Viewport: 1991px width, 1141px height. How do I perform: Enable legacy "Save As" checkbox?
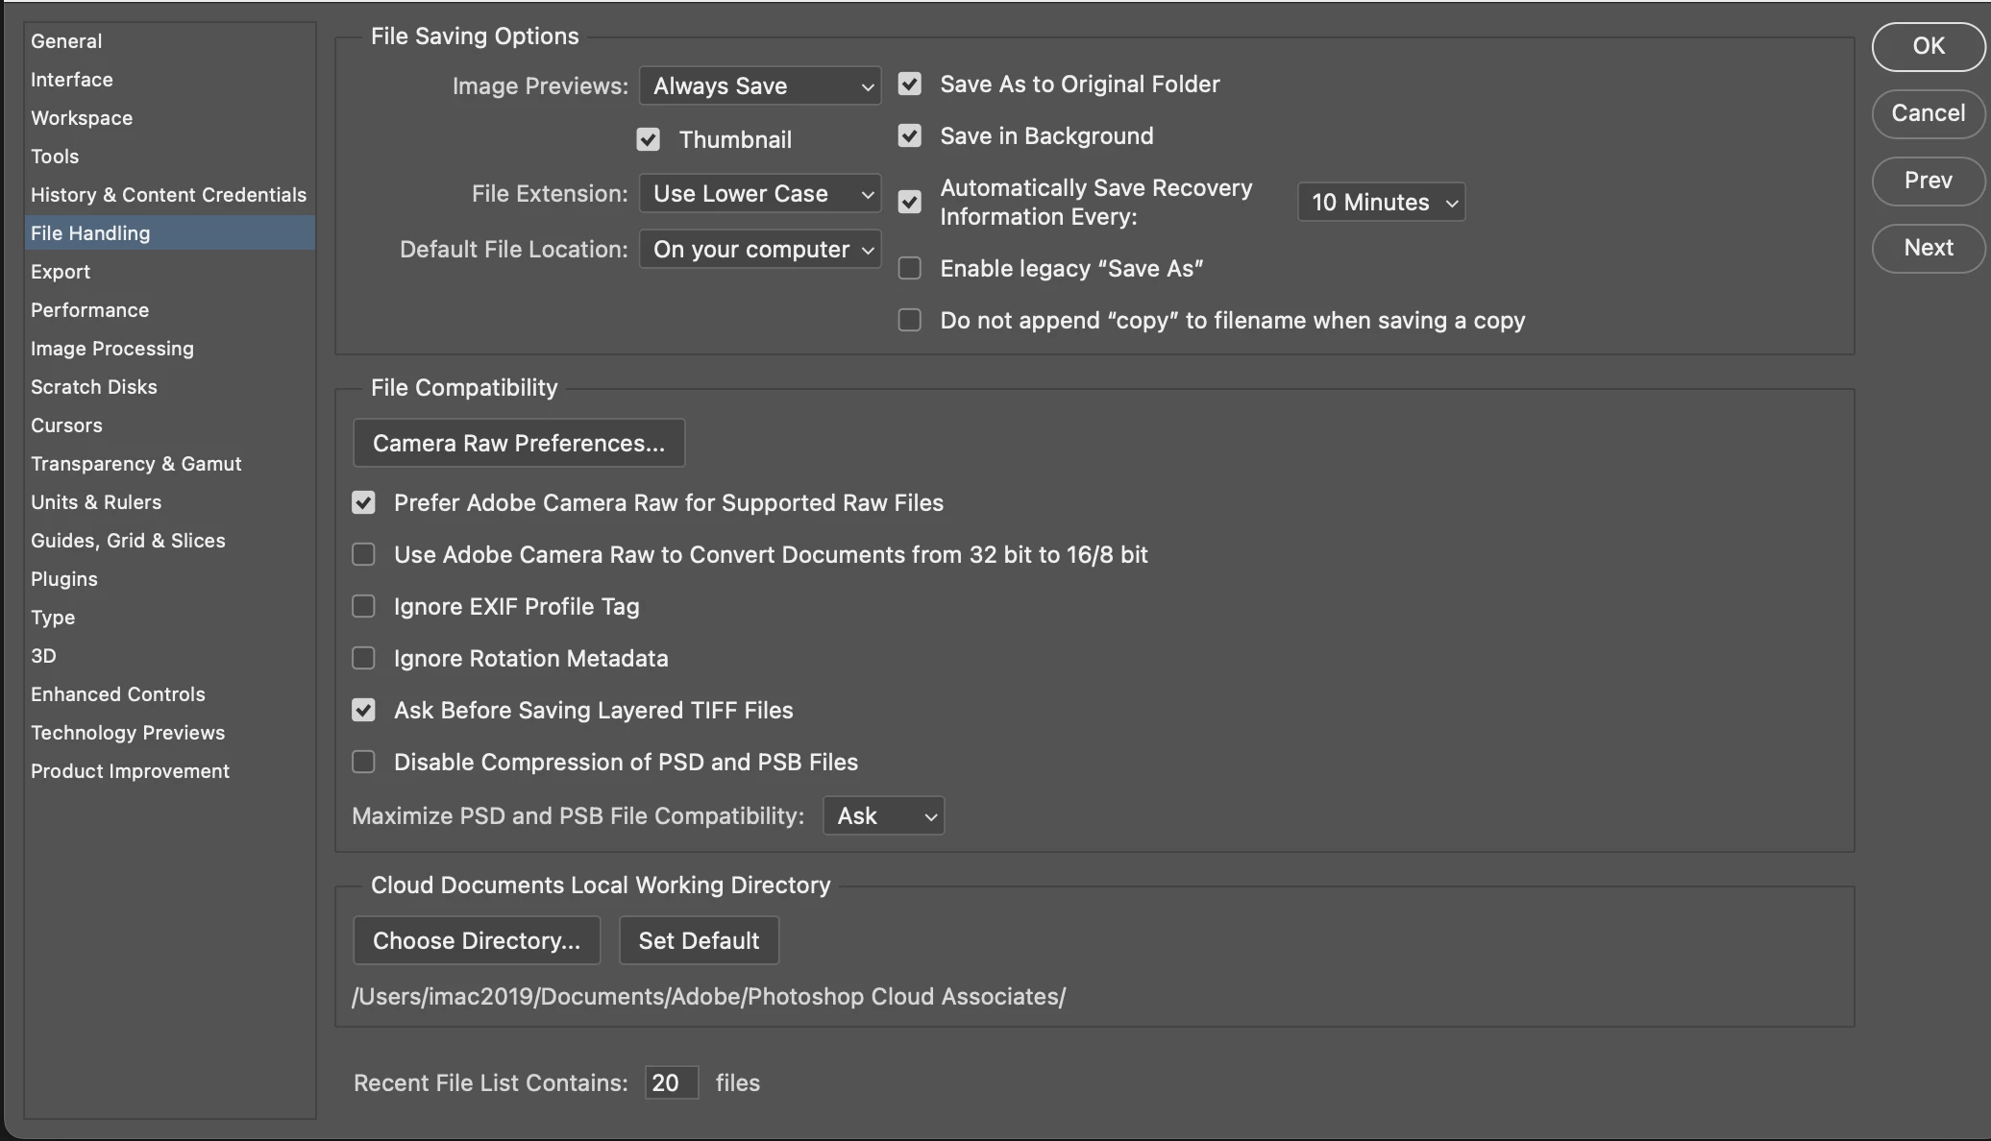(x=909, y=268)
